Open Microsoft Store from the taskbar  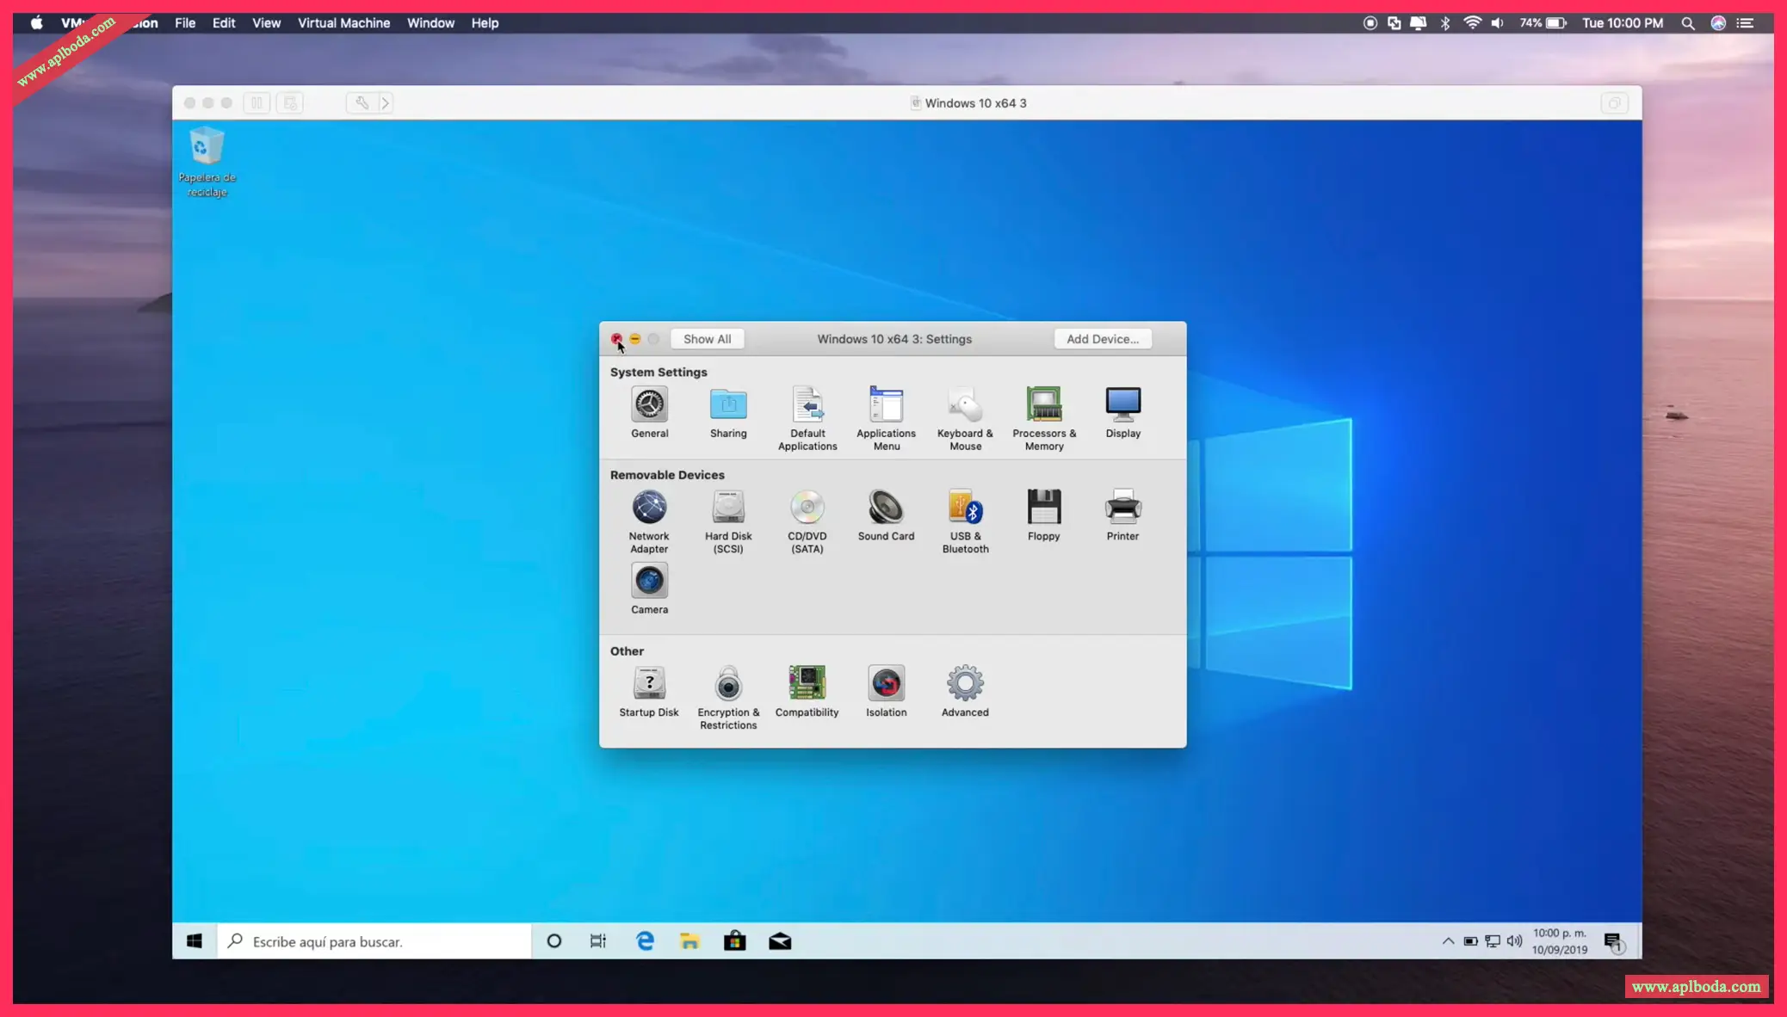point(735,941)
